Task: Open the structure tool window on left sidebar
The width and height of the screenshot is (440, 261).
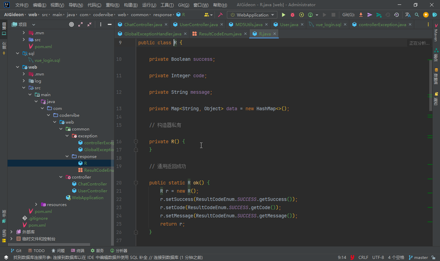Action: pos(4,236)
